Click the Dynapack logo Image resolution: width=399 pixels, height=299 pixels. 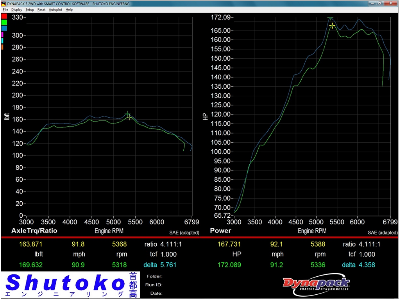316,283
